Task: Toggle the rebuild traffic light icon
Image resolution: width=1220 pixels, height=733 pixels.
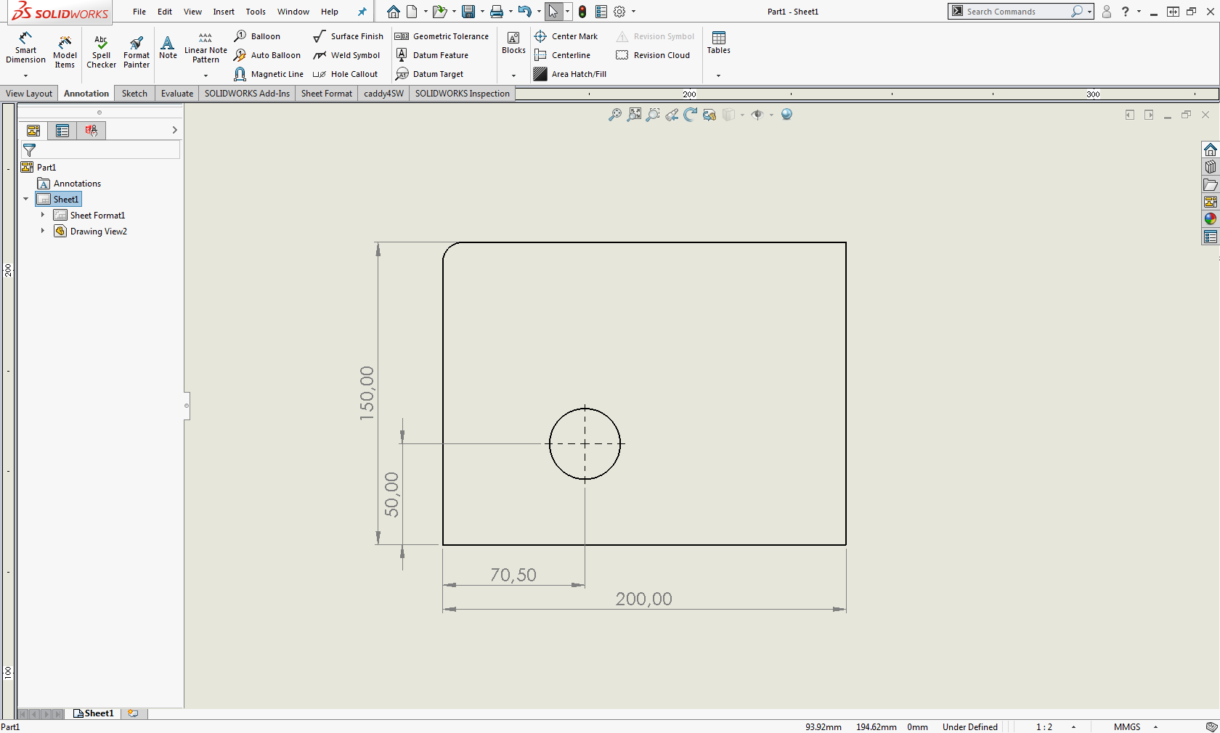Action: (582, 12)
